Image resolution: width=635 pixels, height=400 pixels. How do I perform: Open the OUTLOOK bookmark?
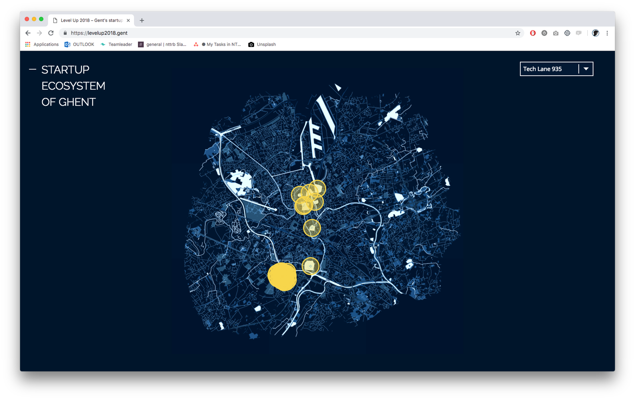pyautogui.click(x=79, y=44)
